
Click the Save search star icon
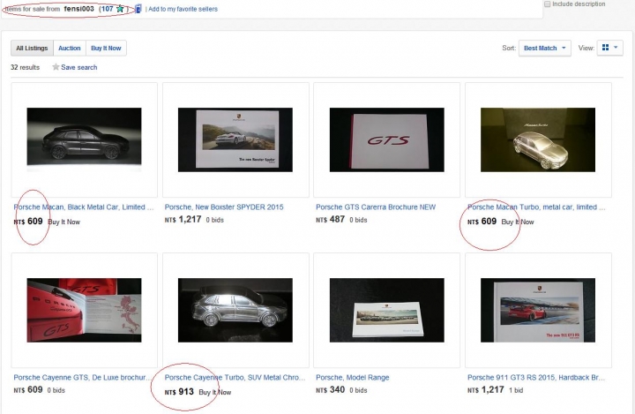(56, 67)
